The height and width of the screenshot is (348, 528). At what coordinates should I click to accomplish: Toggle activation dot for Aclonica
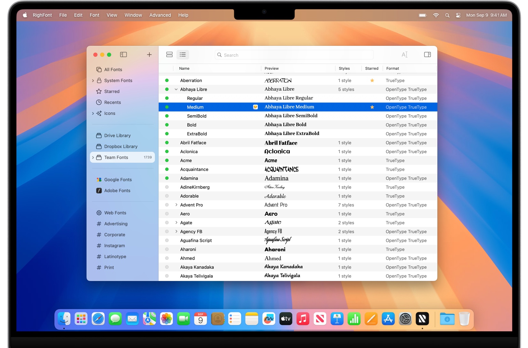[167, 151]
